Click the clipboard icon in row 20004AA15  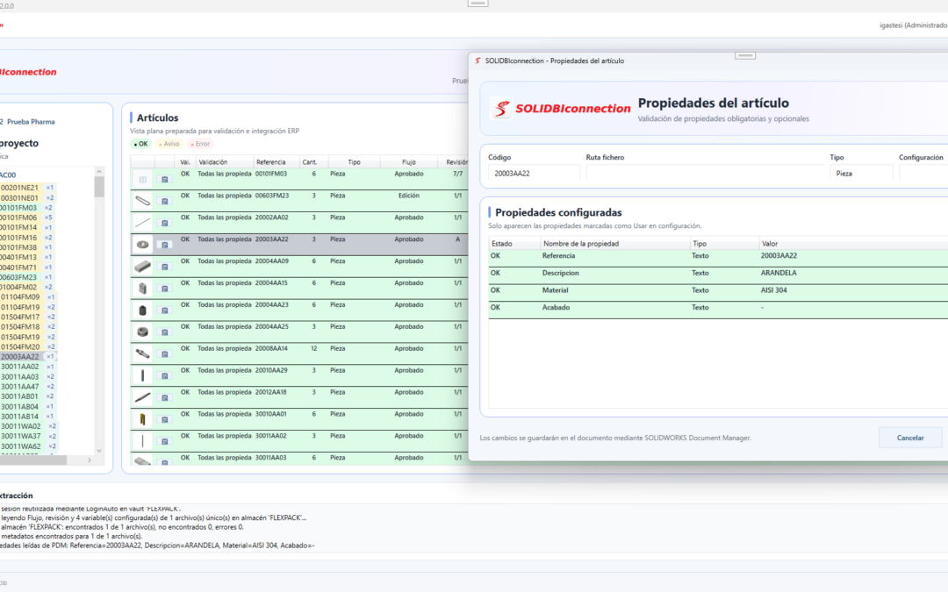(x=164, y=289)
